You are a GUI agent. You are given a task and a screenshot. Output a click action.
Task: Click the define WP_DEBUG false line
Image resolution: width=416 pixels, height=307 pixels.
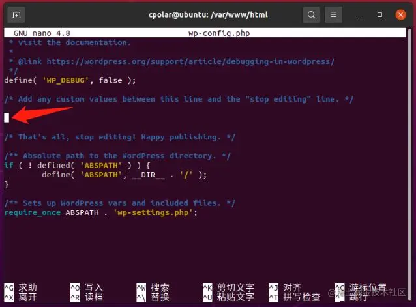click(70, 80)
